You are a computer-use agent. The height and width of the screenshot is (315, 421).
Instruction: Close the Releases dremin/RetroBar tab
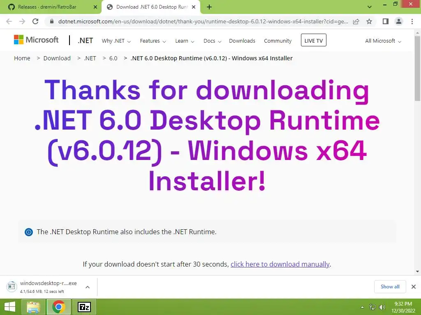pyautogui.click(x=95, y=7)
